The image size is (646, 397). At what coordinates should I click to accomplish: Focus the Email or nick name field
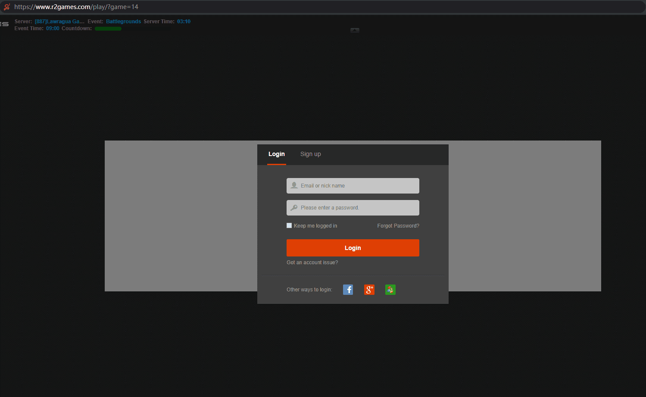pyautogui.click(x=353, y=186)
